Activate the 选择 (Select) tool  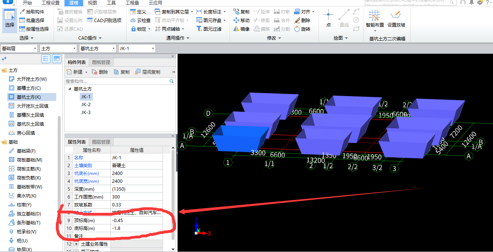pyautogui.click(x=10, y=21)
